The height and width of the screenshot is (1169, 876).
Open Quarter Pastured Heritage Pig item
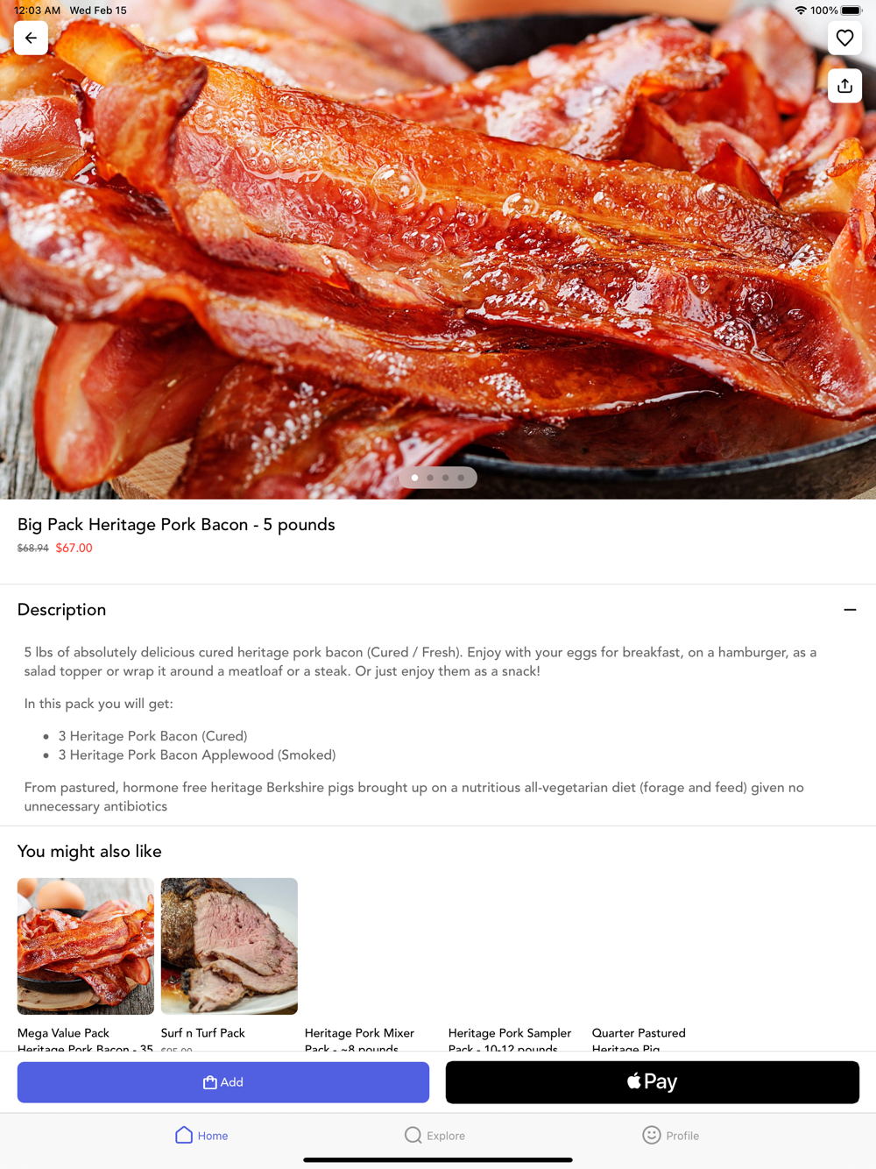(639, 1040)
